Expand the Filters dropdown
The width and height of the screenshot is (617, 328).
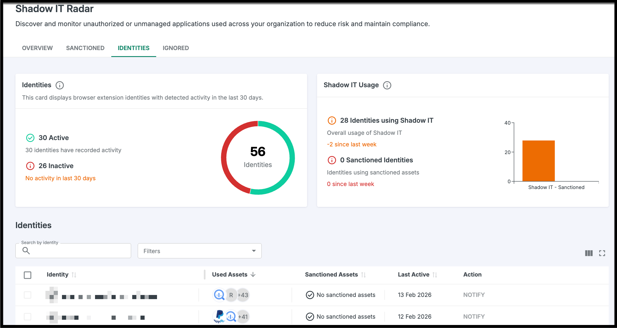(x=199, y=251)
